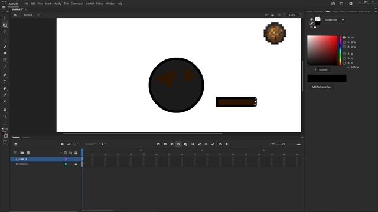Viewport: 378px width, 212px height.
Task: Select the Hand tool
Action: pos(5,110)
